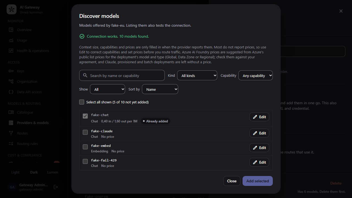Screen dimensions: 352x198
Task: Open the Show dropdown set to All
Action: coord(108,89)
